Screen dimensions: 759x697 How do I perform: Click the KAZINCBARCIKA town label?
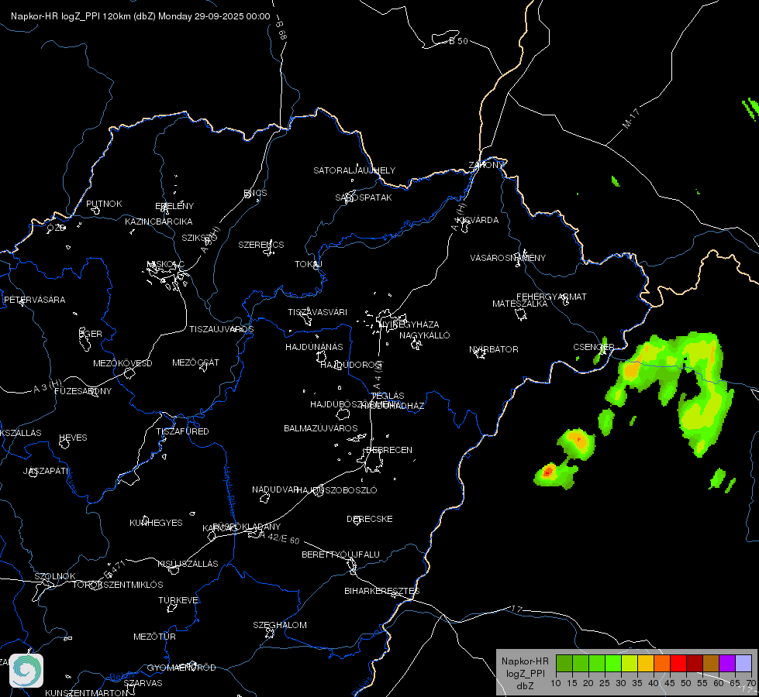159,221
